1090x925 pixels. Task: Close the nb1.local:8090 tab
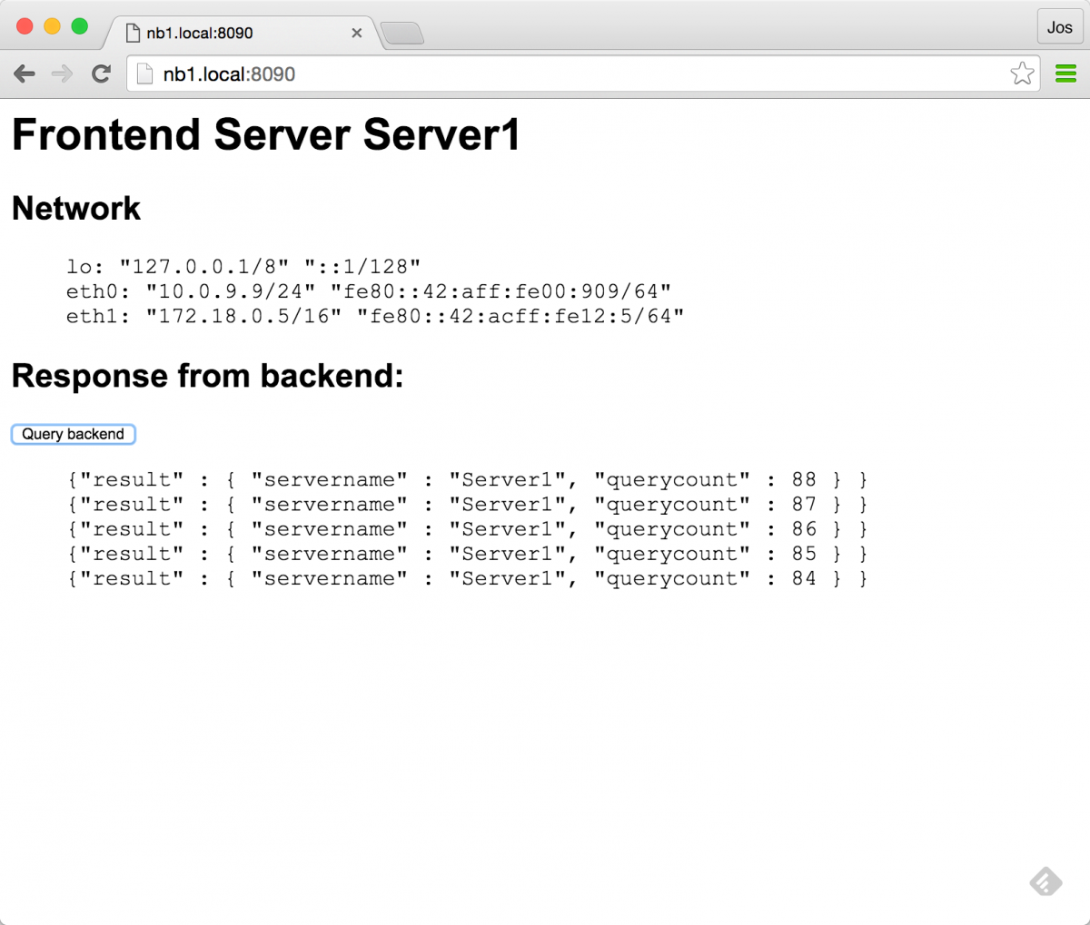point(357,33)
